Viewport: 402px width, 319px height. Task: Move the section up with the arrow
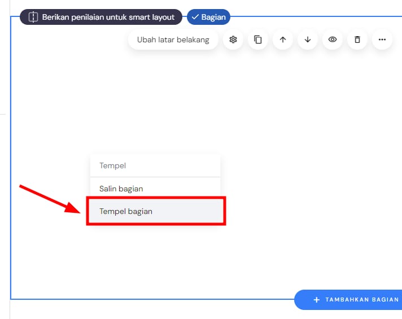(283, 40)
